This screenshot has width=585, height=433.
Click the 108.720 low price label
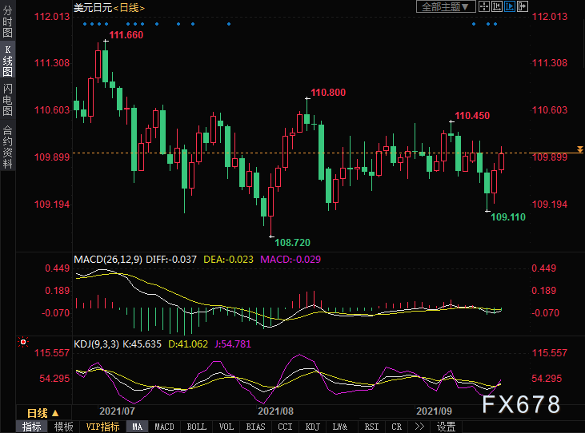[x=293, y=243]
